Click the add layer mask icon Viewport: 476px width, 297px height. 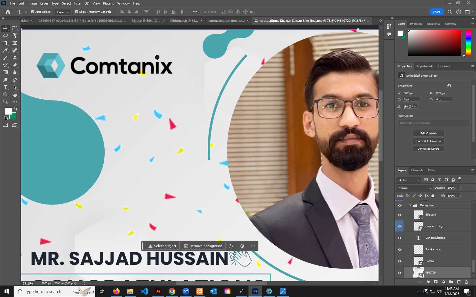click(x=436, y=282)
